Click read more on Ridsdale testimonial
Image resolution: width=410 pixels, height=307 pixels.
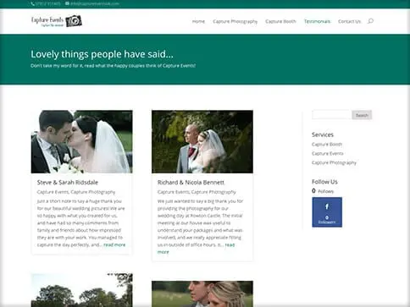(x=114, y=244)
